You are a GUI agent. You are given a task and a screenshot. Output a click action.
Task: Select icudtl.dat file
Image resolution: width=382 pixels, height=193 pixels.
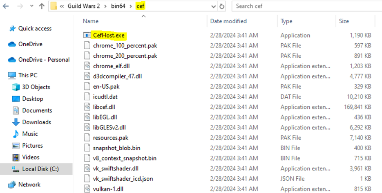point(105,97)
